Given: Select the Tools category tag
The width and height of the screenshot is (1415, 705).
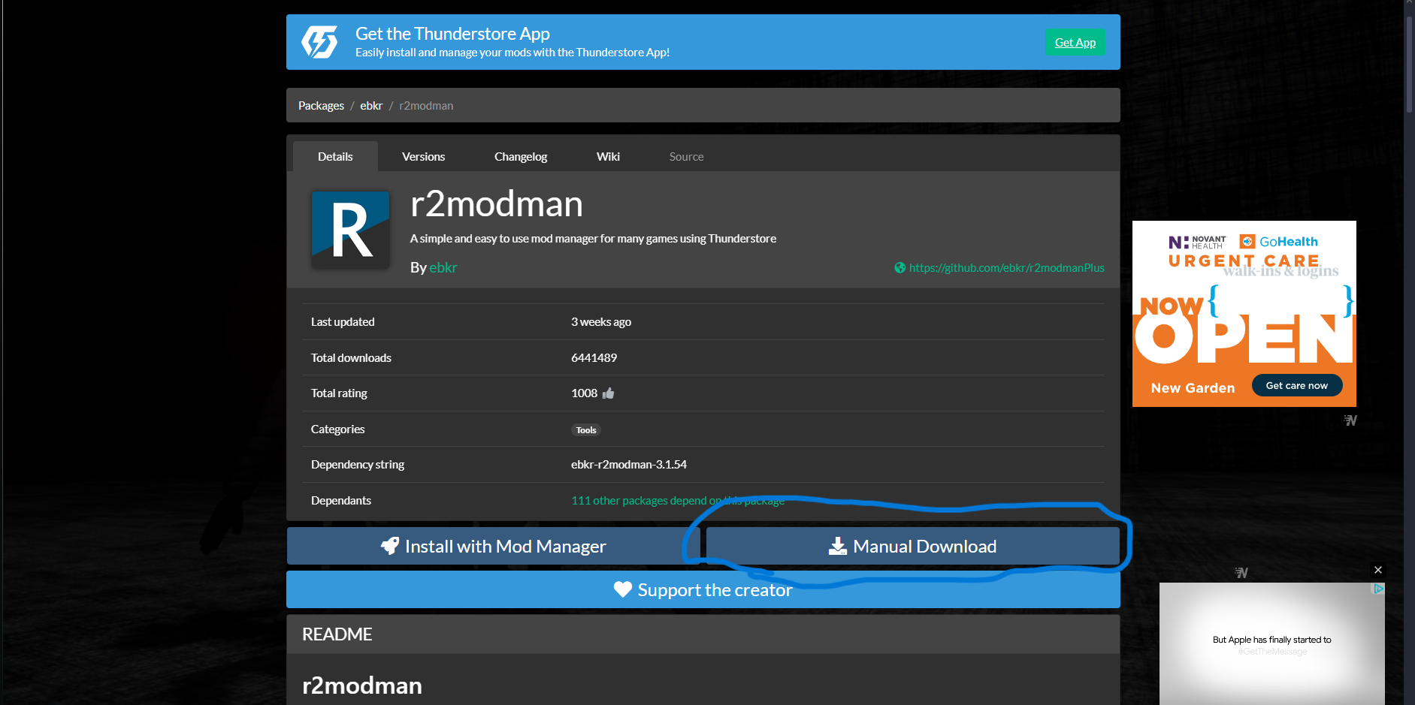Looking at the screenshot, I should (586, 430).
